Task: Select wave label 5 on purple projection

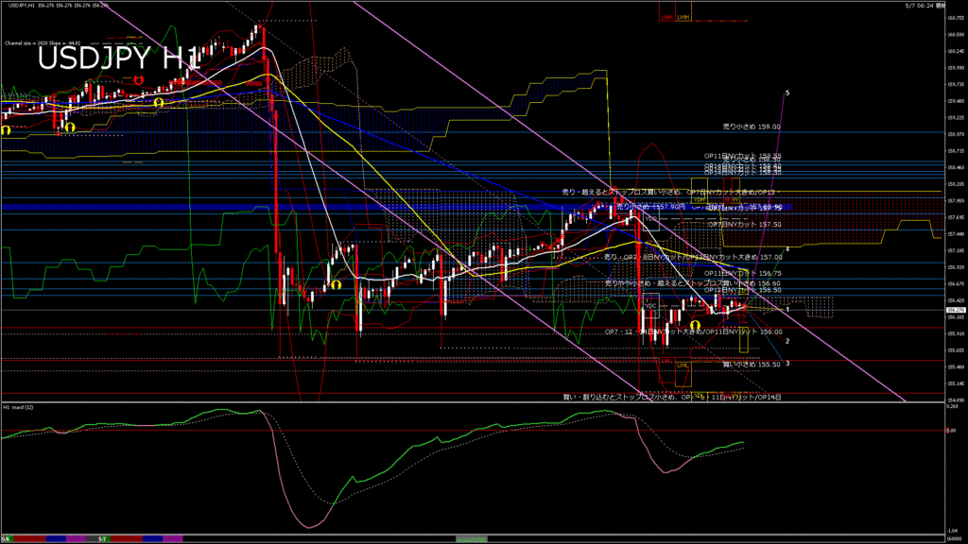Action: pyautogui.click(x=787, y=93)
